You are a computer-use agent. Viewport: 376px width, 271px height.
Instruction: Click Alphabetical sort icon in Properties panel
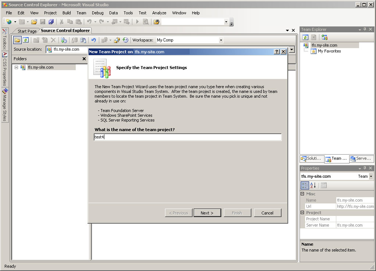pos(313,185)
